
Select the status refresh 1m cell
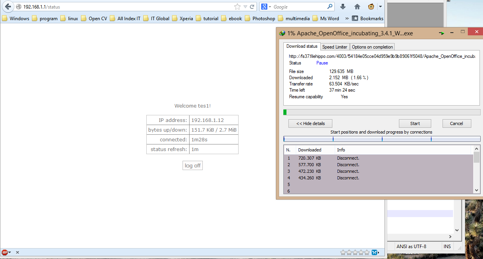pyautogui.click(x=214, y=149)
